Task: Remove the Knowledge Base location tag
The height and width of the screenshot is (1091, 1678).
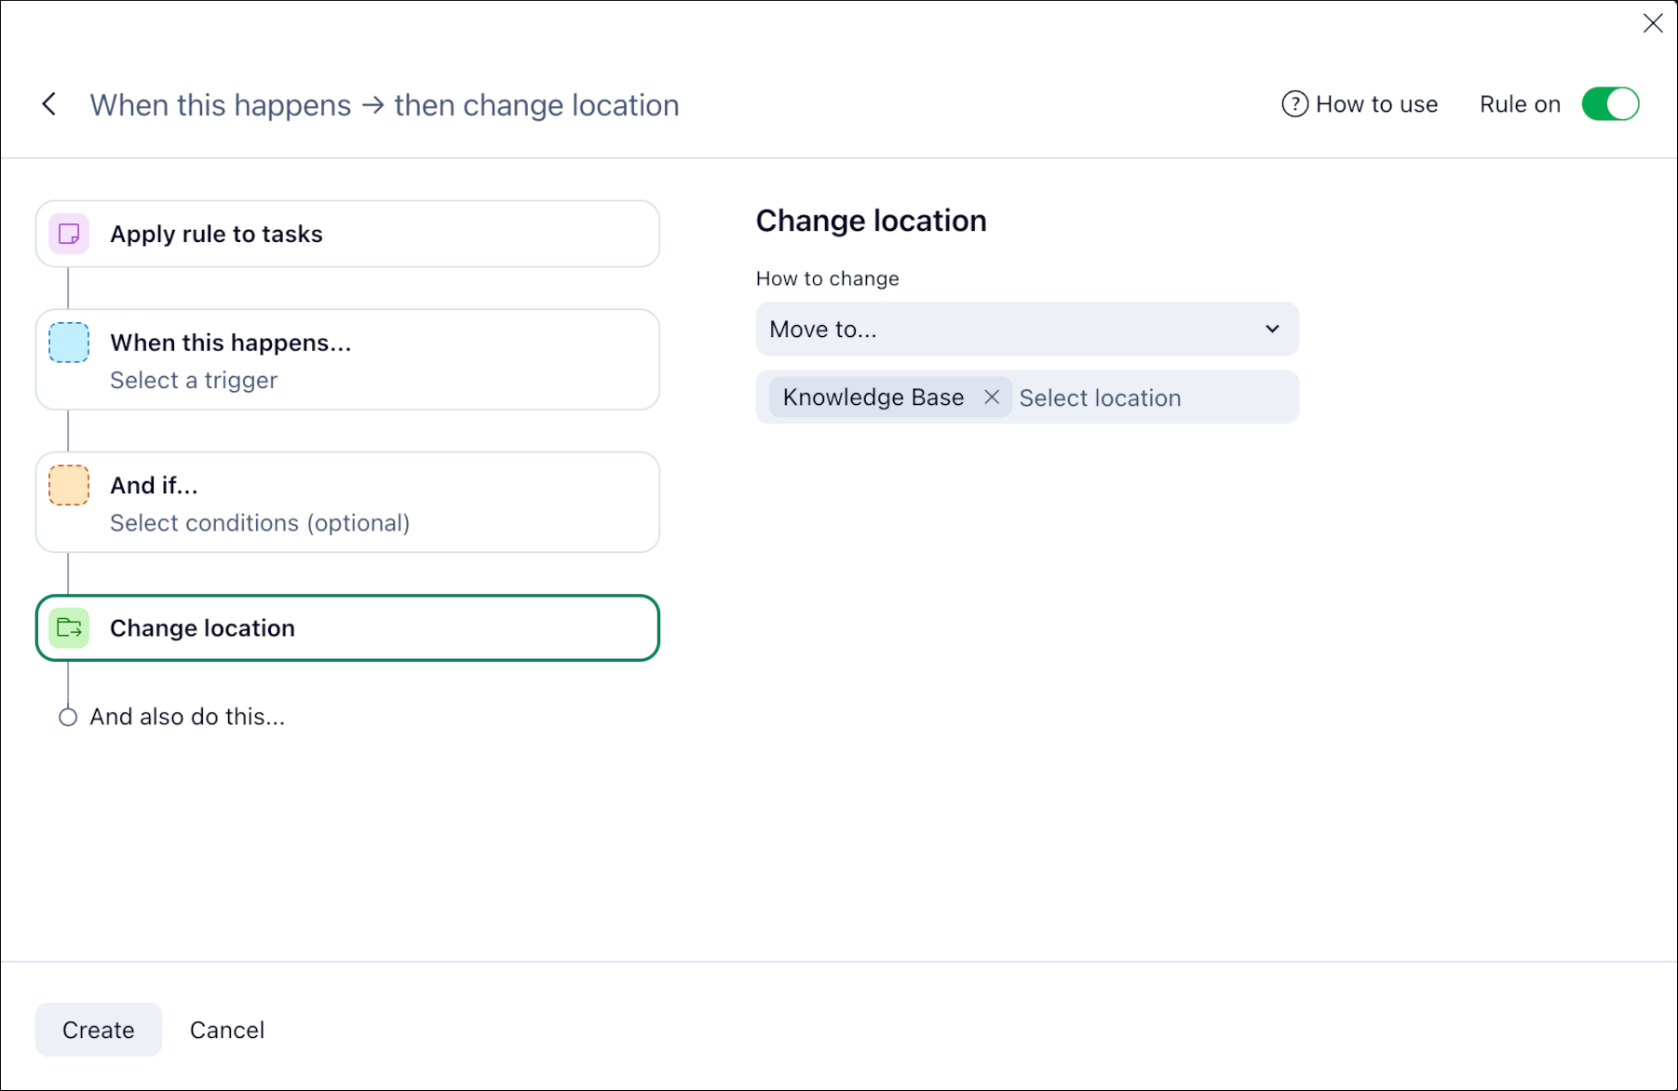Action: (x=992, y=397)
